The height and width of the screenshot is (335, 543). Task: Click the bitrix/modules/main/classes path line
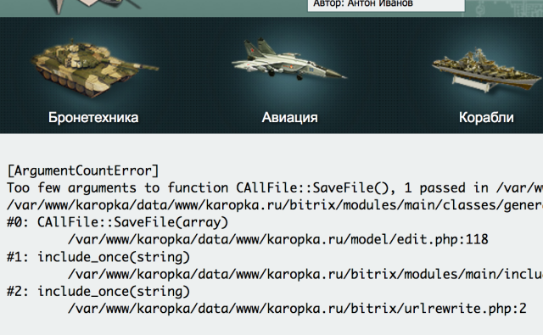275,205
